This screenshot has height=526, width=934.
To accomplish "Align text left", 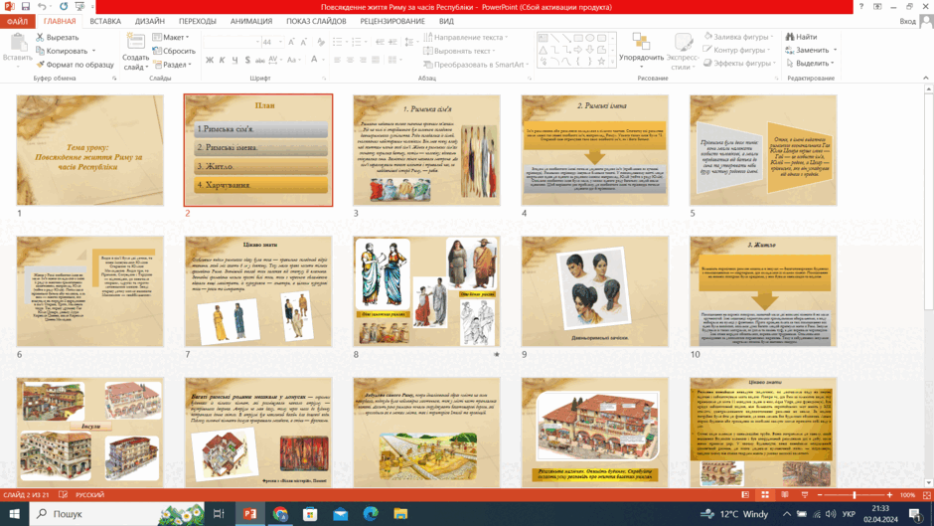I will [x=337, y=60].
